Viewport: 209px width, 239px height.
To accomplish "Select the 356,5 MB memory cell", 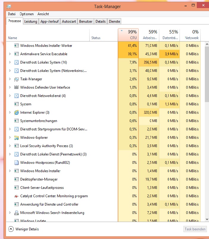I will click(149, 62).
